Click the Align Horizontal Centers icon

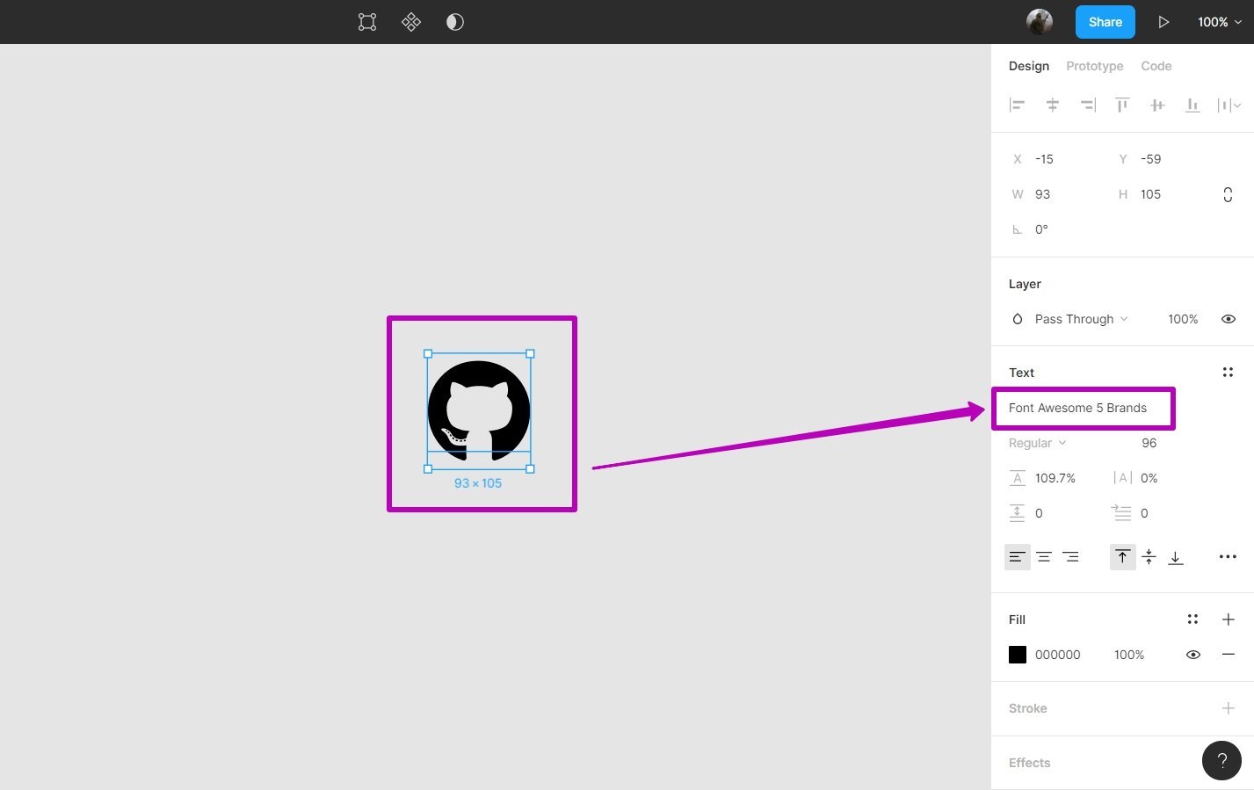pyautogui.click(x=1052, y=105)
